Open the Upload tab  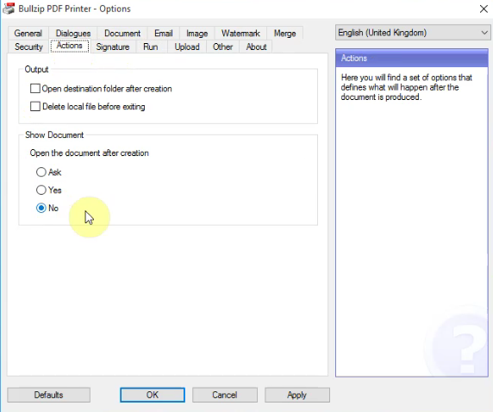pos(187,47)
